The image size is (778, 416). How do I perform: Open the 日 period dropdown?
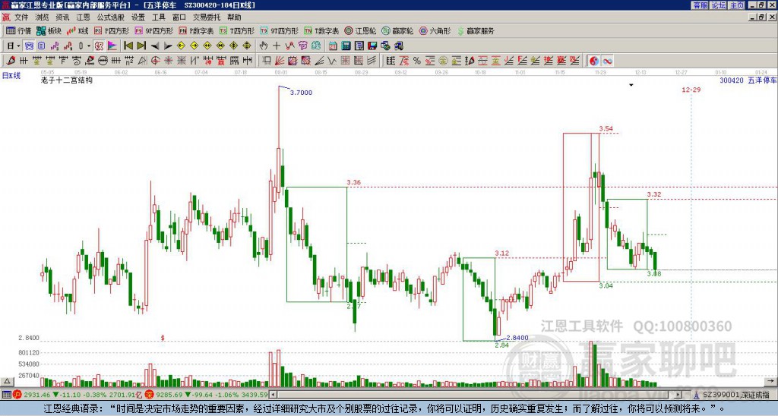pos(13,46)
